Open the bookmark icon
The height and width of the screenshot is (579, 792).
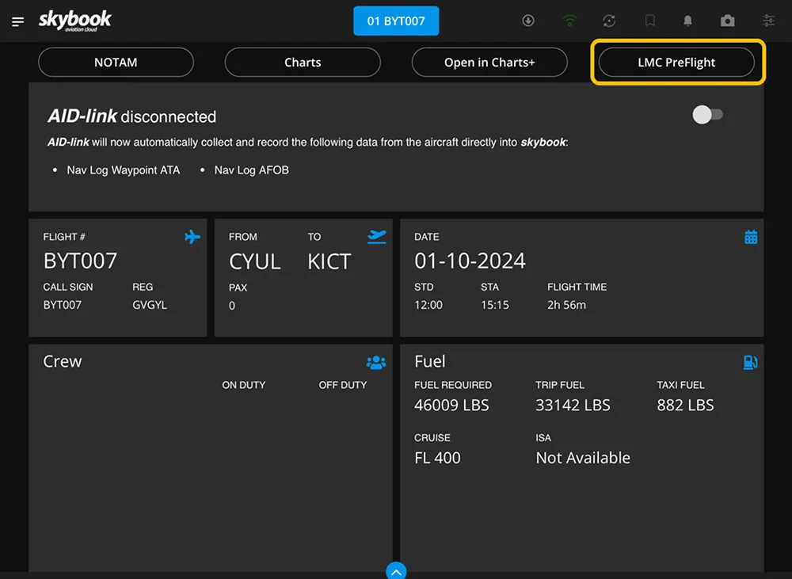click(650, 21)
